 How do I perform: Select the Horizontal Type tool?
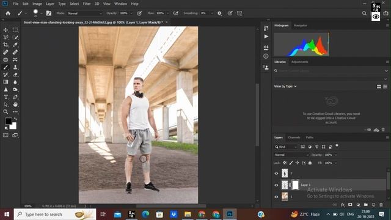pyautogui.click(x=5, y=97)
